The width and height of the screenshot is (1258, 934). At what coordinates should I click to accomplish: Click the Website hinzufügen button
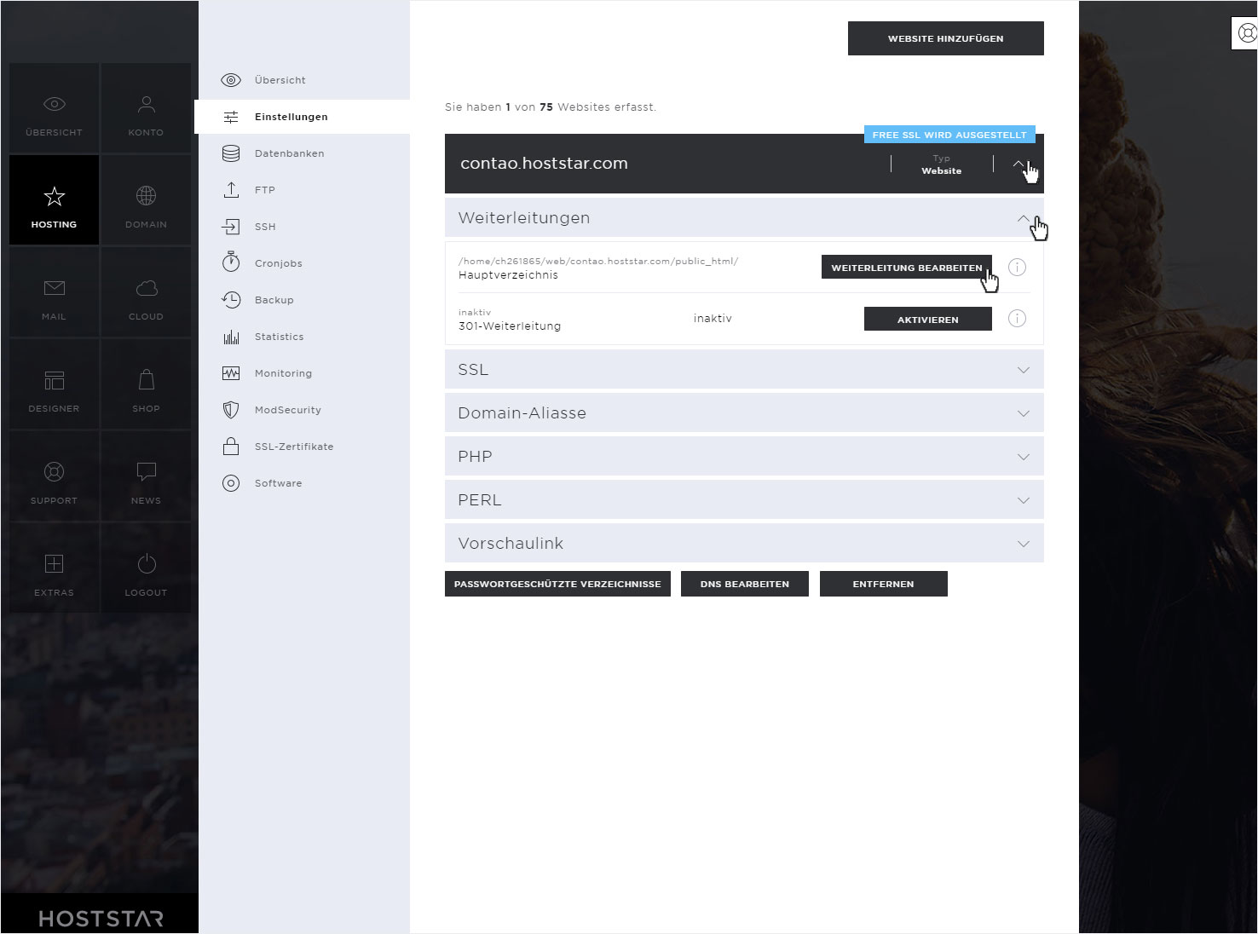pyautogui.click(x=946, y=38)
